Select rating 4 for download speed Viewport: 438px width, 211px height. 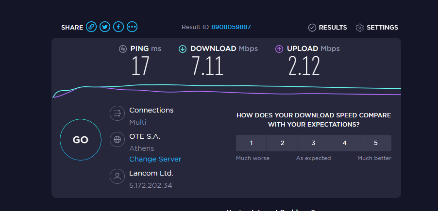(x=344, y=143)
